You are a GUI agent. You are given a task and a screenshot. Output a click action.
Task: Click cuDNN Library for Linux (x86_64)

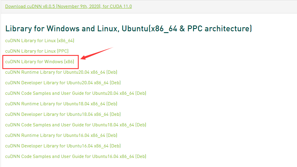tap(40, 41)
